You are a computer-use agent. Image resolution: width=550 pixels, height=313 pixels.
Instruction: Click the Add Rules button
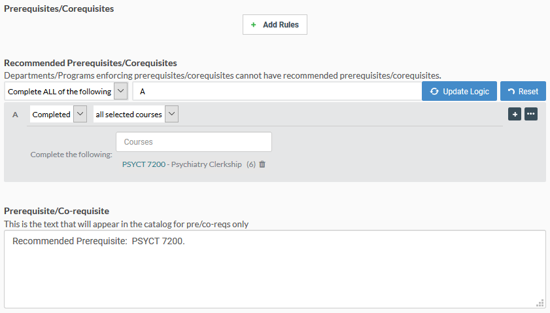275,25
